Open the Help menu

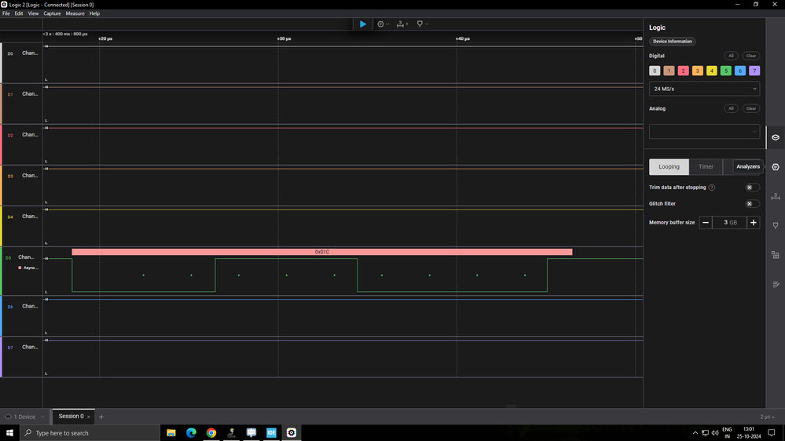click(94, 13)
